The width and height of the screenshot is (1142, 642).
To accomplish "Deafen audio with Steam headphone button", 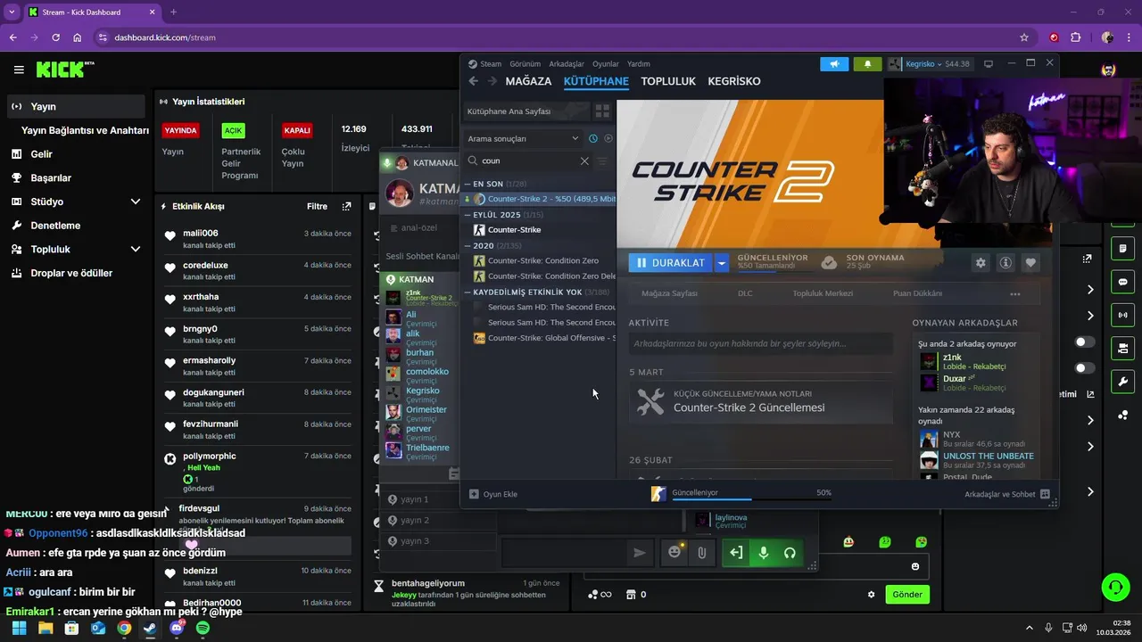I will click(x=790, y=553).
